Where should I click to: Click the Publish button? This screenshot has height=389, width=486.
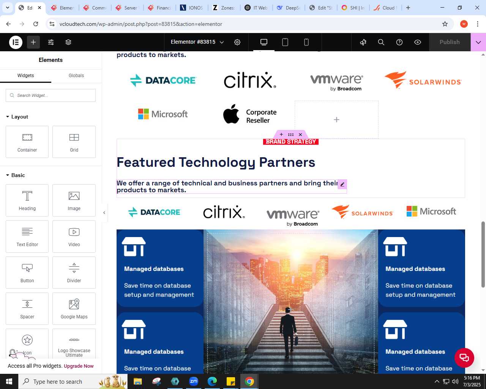click(x=450, y=42)
